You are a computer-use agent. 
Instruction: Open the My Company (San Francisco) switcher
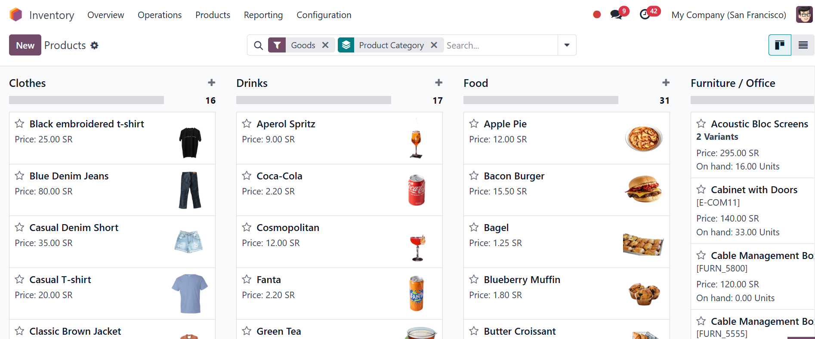pos(729,15)
